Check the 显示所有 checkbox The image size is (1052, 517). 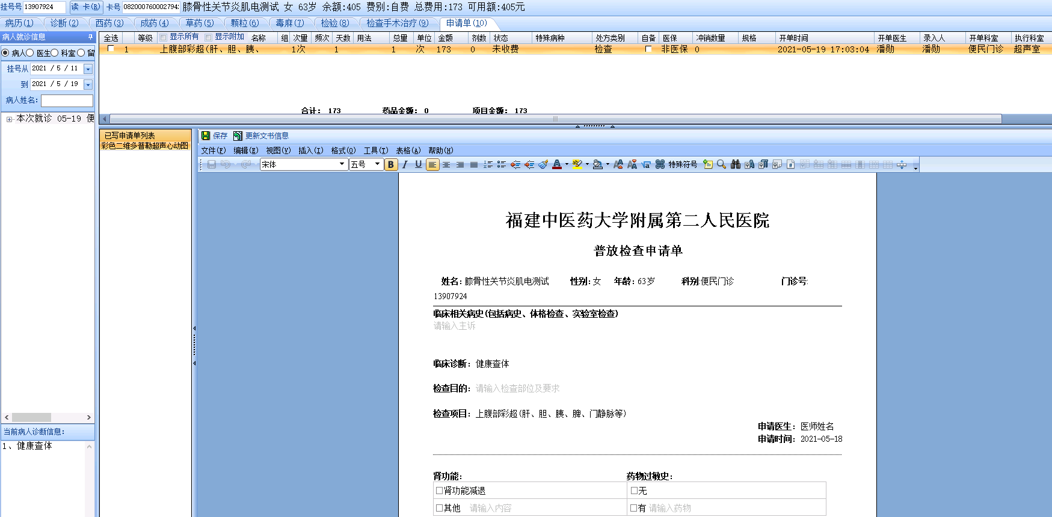(x=163, y=37)
